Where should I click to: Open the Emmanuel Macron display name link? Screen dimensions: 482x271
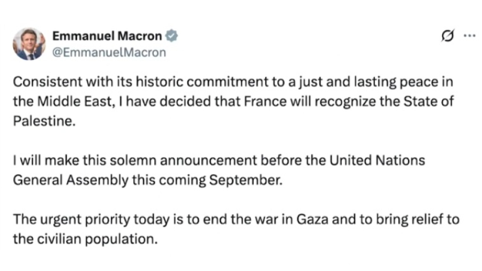click(x=107, y=36)
